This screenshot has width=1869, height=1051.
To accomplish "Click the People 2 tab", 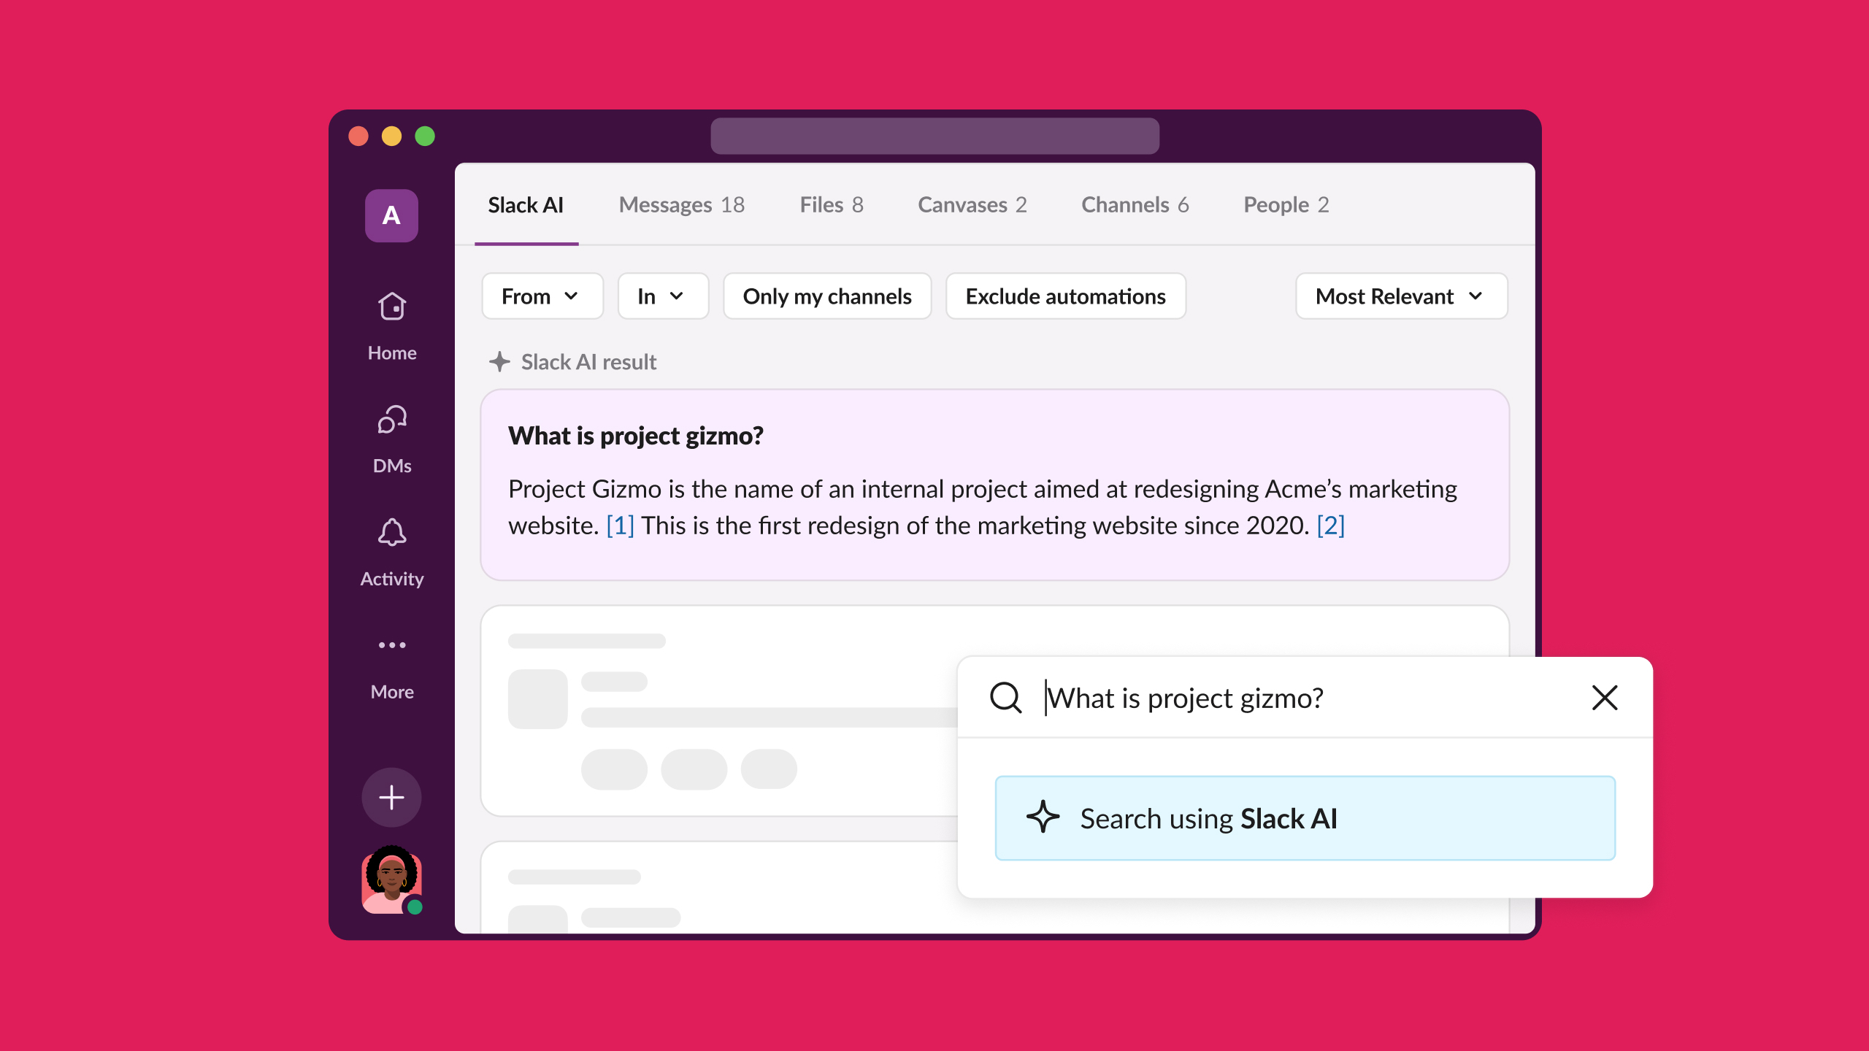I will coord(1286,204).
